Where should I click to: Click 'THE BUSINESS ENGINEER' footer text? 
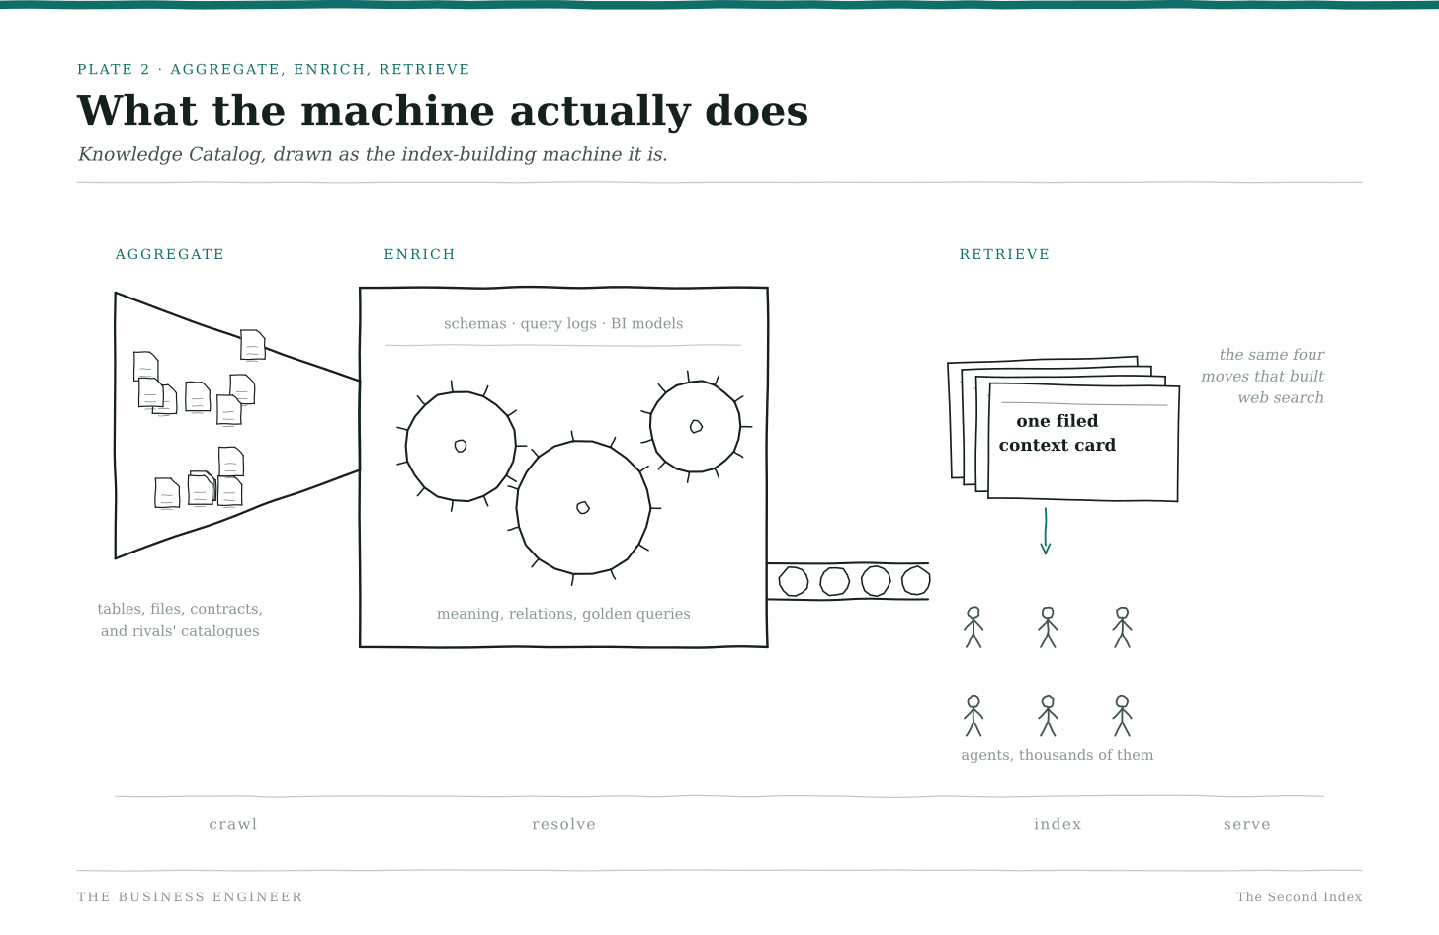[x=190, y=897]
